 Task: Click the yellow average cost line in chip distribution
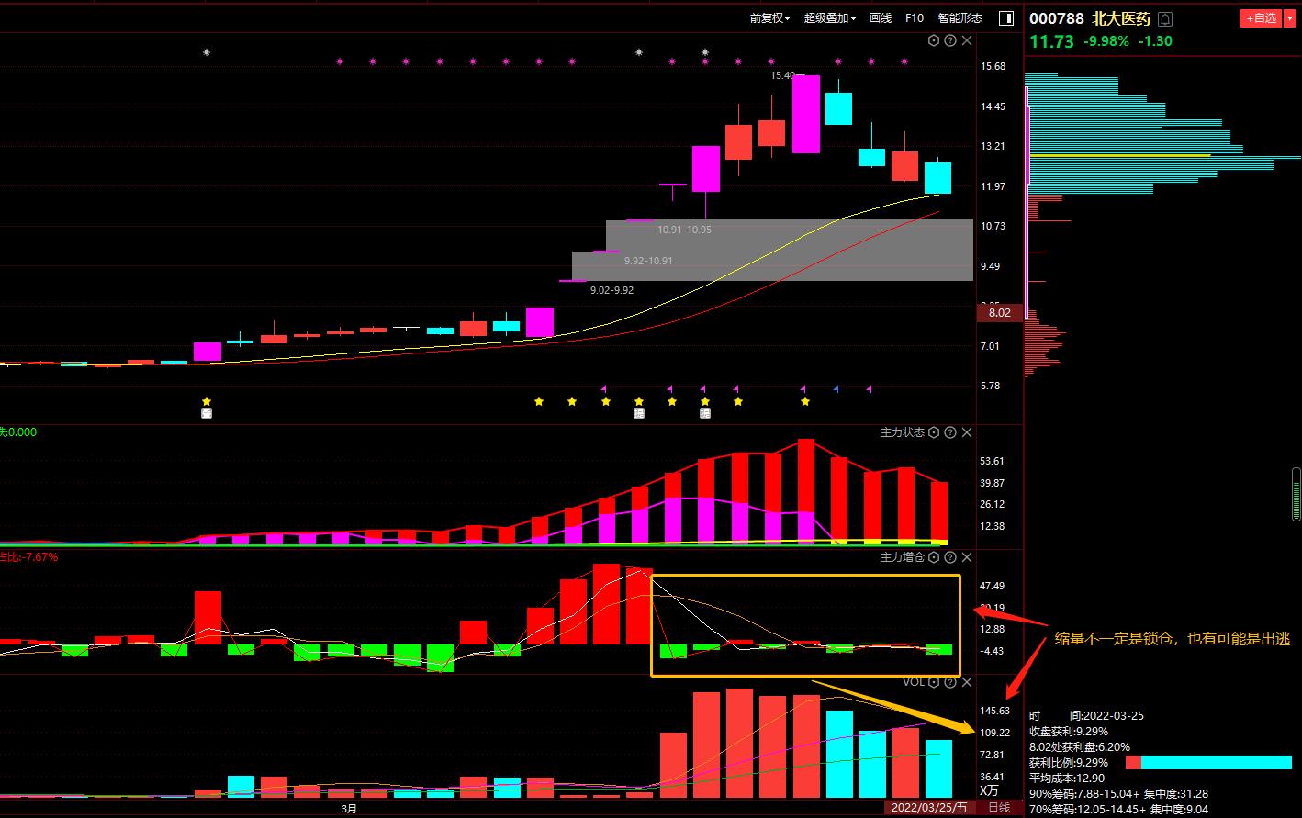point(1120,155)
